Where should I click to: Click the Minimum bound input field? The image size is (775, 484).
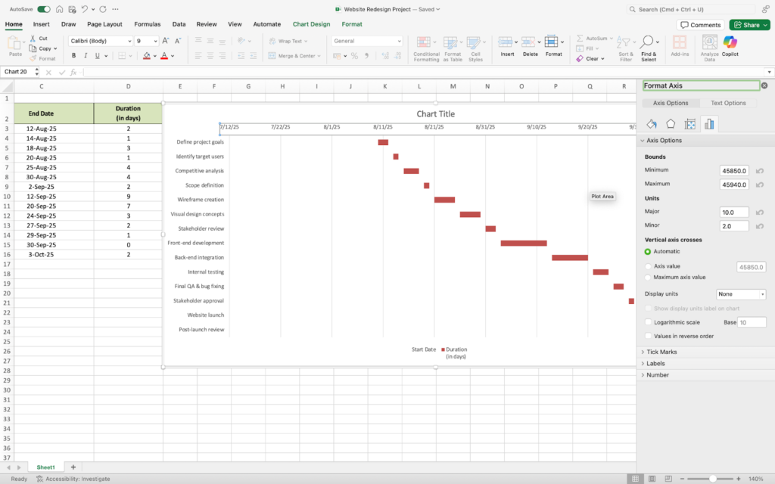[733, 171]
